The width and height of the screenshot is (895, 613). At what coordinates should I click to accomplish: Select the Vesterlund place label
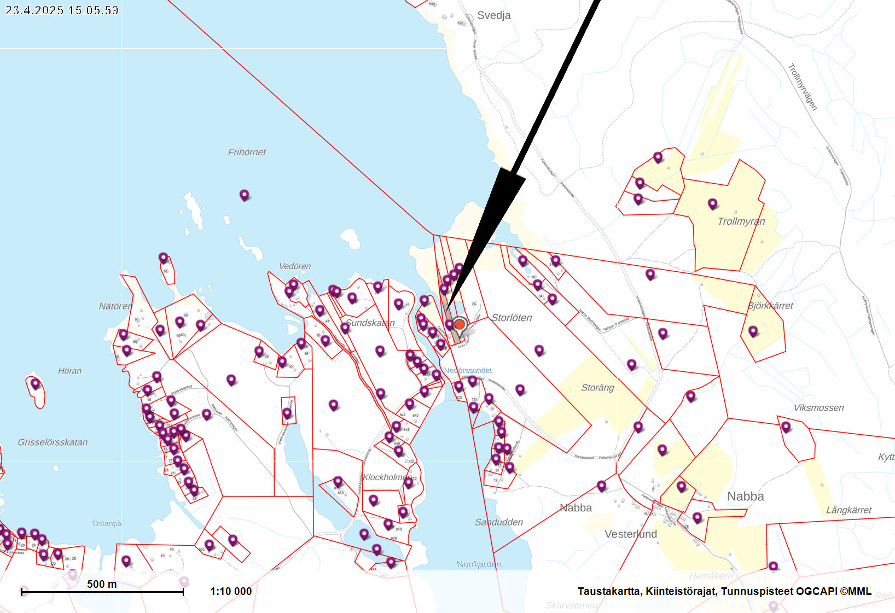pos(630,534)
